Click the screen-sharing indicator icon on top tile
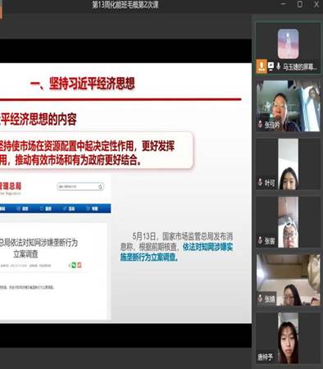This screenshot has width=323, height=369. point(271,66)
